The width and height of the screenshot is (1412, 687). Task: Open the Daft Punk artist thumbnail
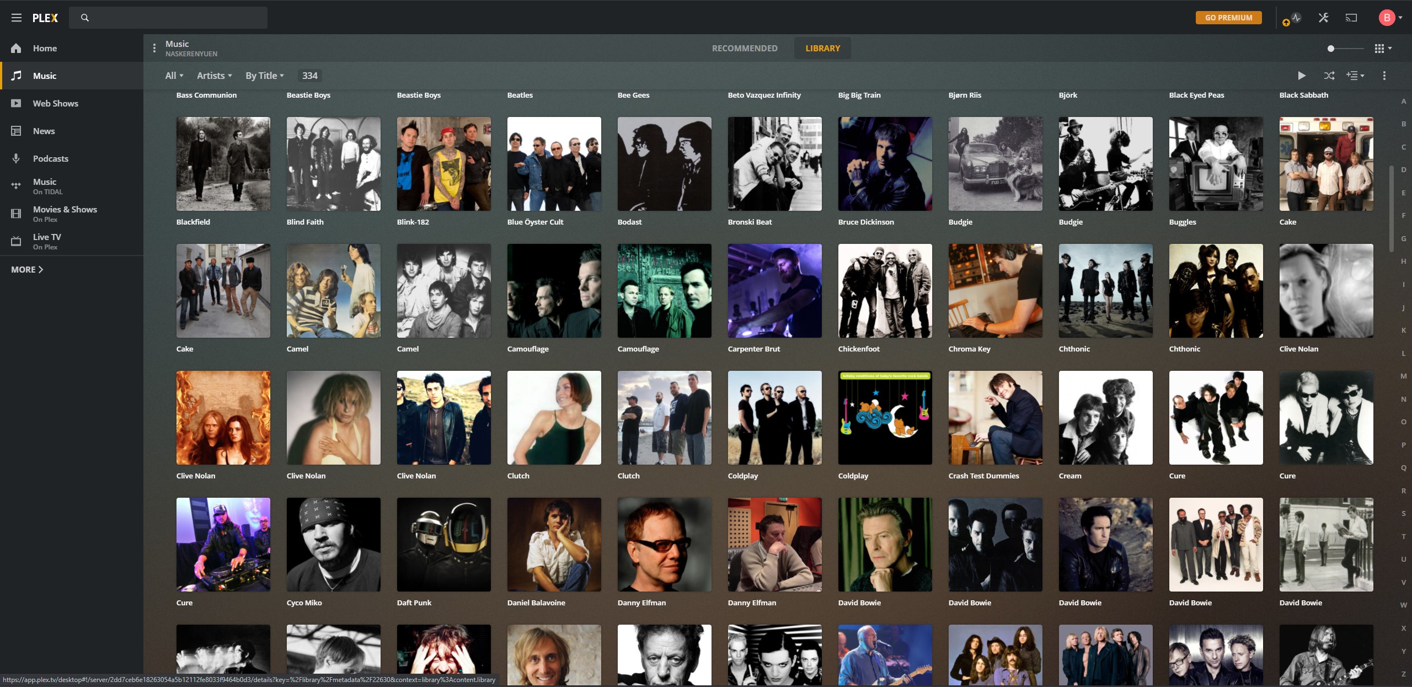tap(444, 545)
